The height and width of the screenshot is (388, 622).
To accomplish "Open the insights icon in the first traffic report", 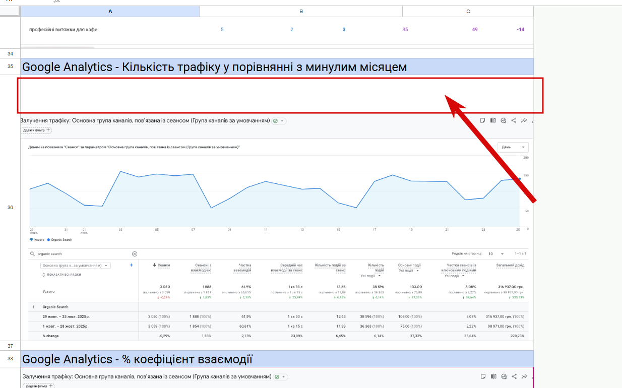I will tap(503, 120).
